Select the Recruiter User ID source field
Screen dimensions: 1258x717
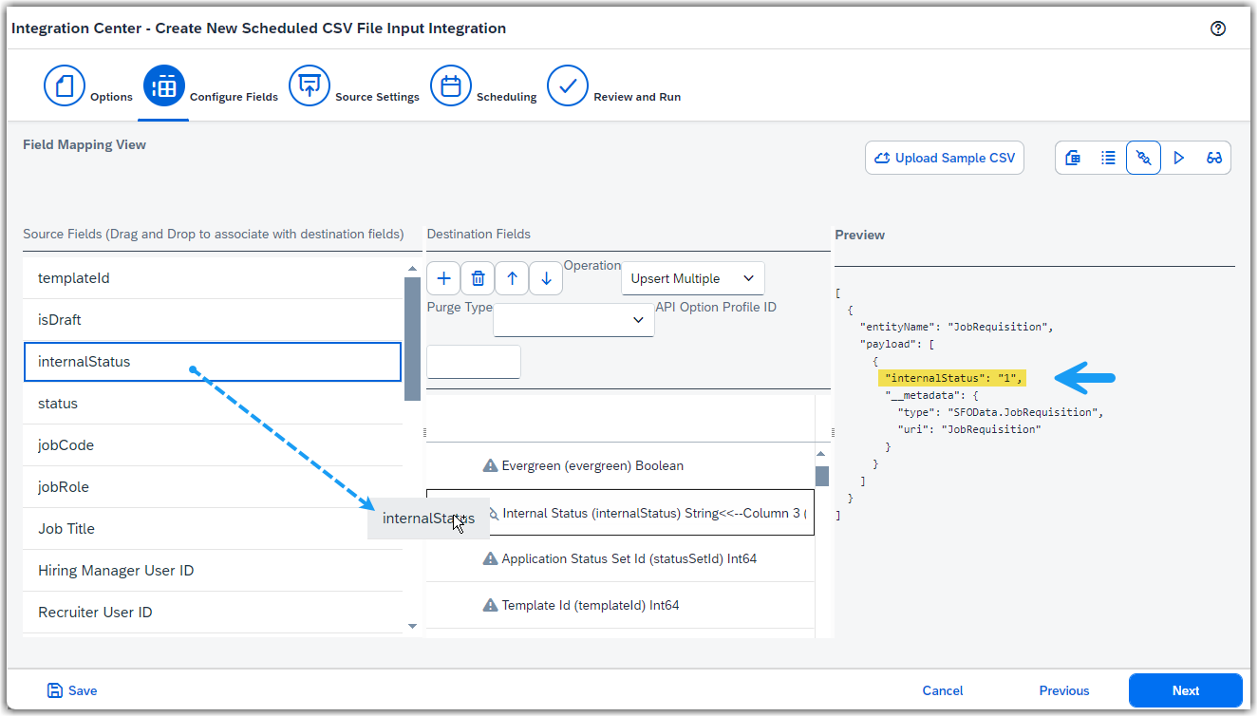(x=213, y=613)
